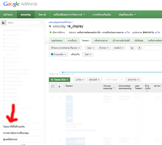Go to หน้าแรก in top navigation
The height and width of the screenshot is (145, 162).
pos(8,15)
